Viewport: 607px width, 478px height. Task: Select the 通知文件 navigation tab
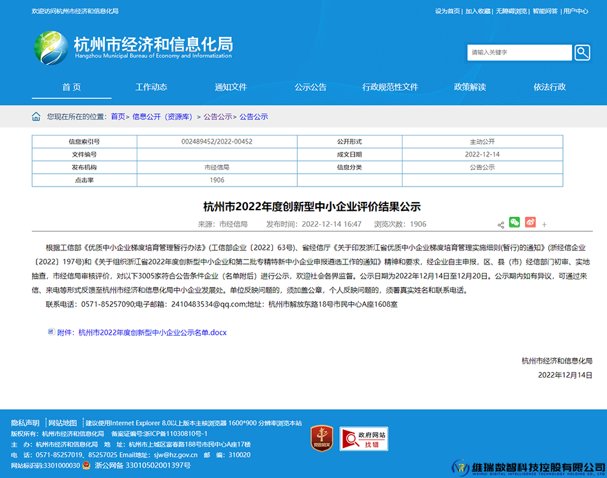coord(231,87)
